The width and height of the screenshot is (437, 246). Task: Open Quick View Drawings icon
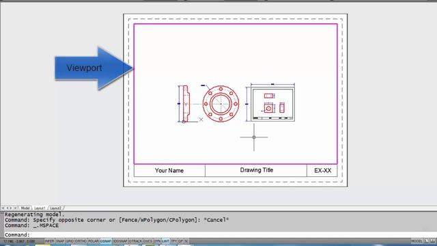coord(433,241)
